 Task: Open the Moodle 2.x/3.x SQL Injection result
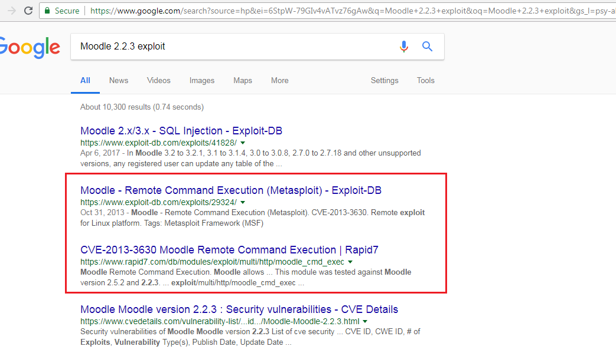coord(181,131)
